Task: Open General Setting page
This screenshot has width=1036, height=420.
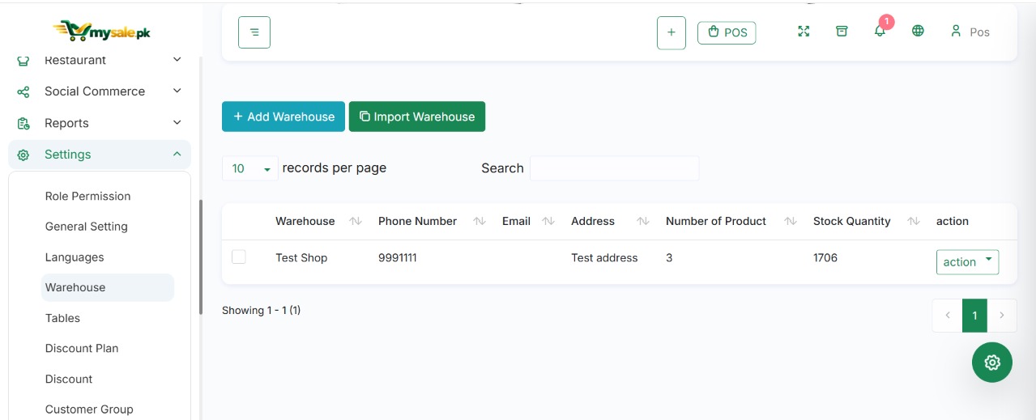Action: point(87,227)
